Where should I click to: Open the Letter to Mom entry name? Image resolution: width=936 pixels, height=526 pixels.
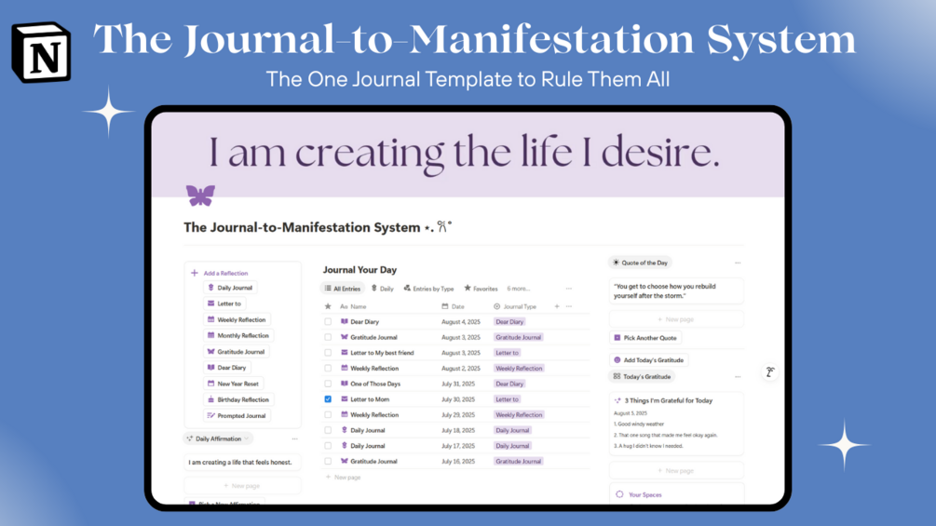point(370,399)
